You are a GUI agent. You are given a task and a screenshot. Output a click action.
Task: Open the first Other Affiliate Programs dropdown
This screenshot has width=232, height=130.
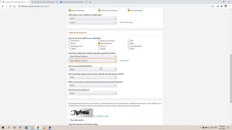pos(93,56)
